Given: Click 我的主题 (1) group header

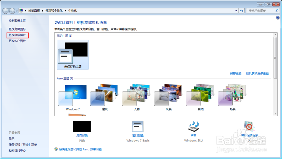Looking at the screenshot, I should [x=64, y=36].
